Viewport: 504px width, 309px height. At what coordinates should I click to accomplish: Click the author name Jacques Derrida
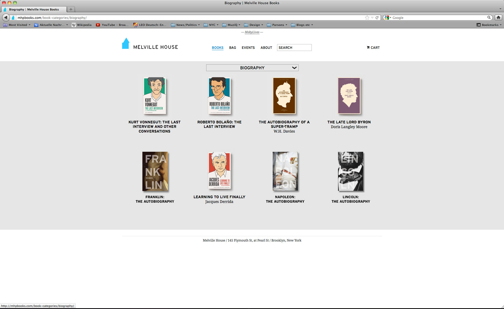pyautogui.click(x=219, y=202)
